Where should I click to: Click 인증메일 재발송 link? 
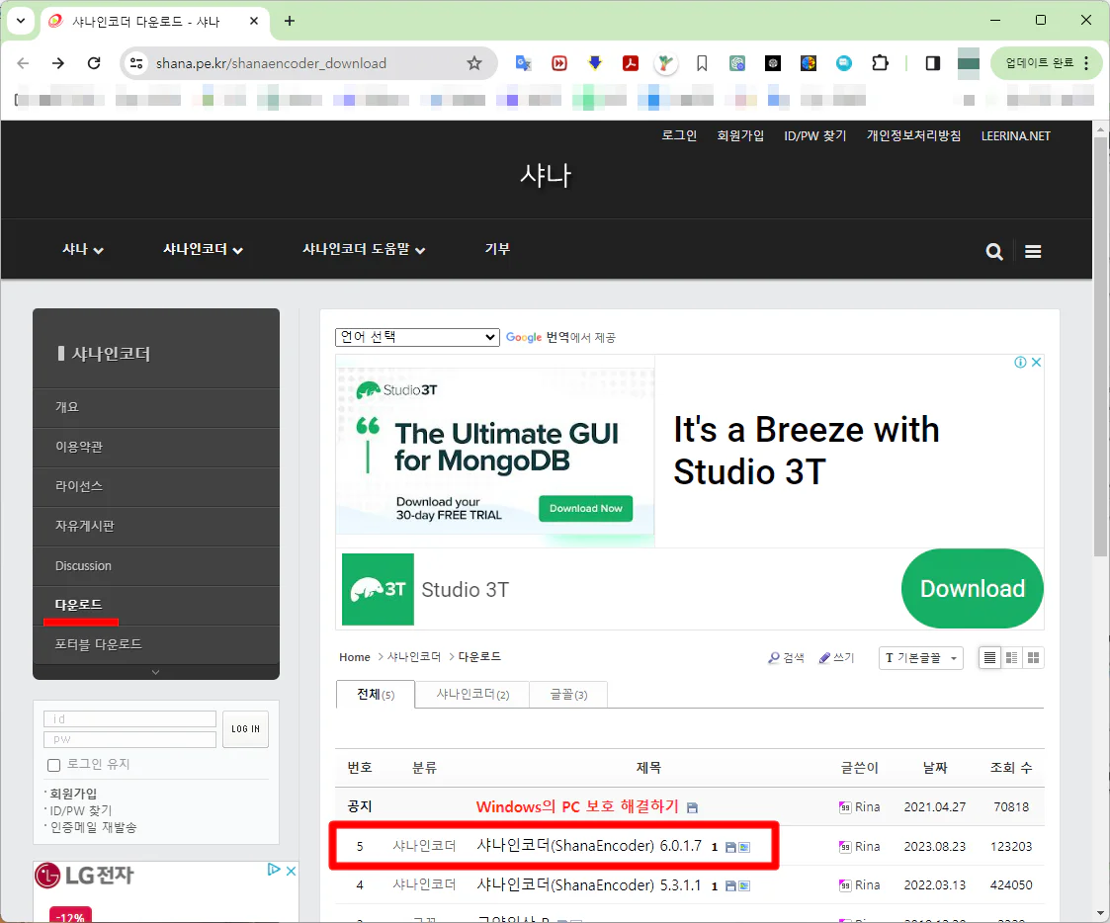[93, 827]
